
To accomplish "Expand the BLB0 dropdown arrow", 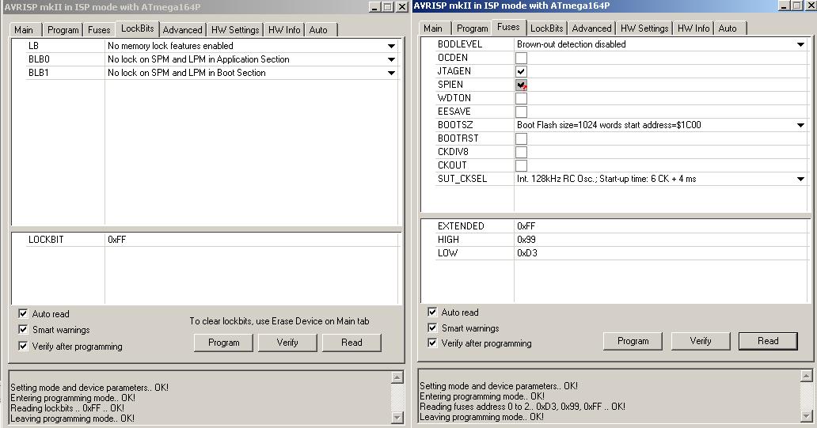I will pos(391,59).
